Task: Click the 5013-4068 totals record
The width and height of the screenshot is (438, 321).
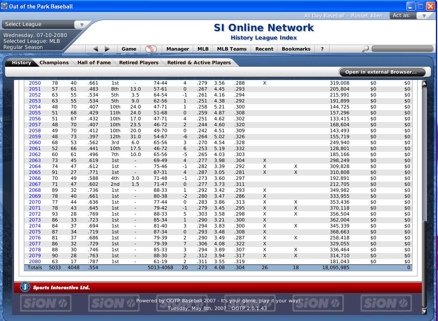Action: coord(160,268)
